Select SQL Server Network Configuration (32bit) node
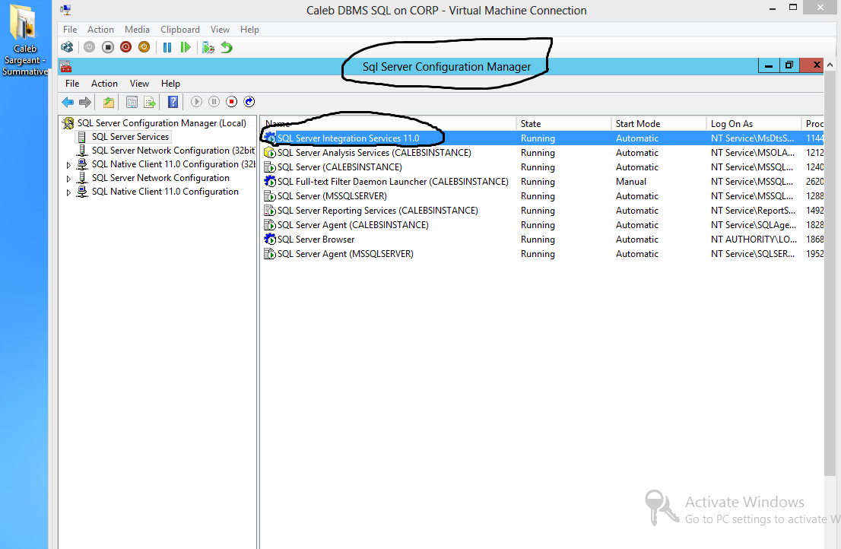The width and height of the screenshot is (841, 549). click(173, 151)
